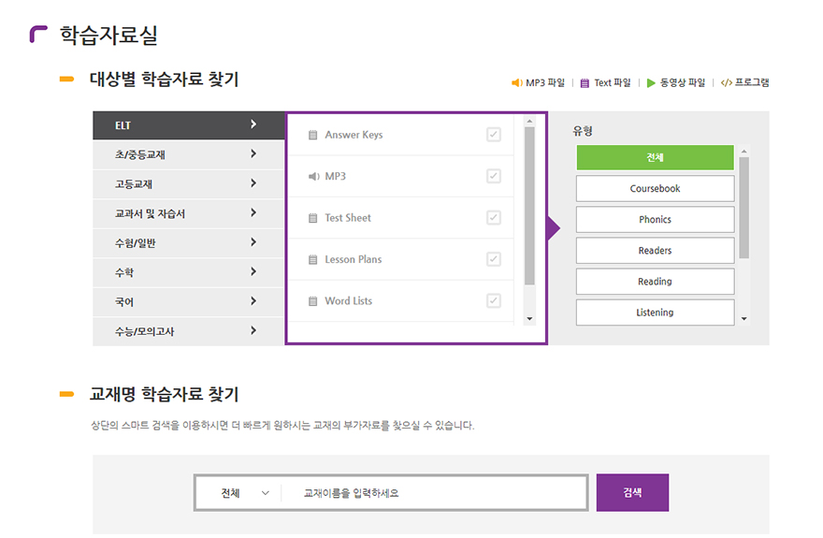This screenshot has height=538, width=823.
Task: Click the MP3 파일 speaker icon in legend
Action: (517, 83)
